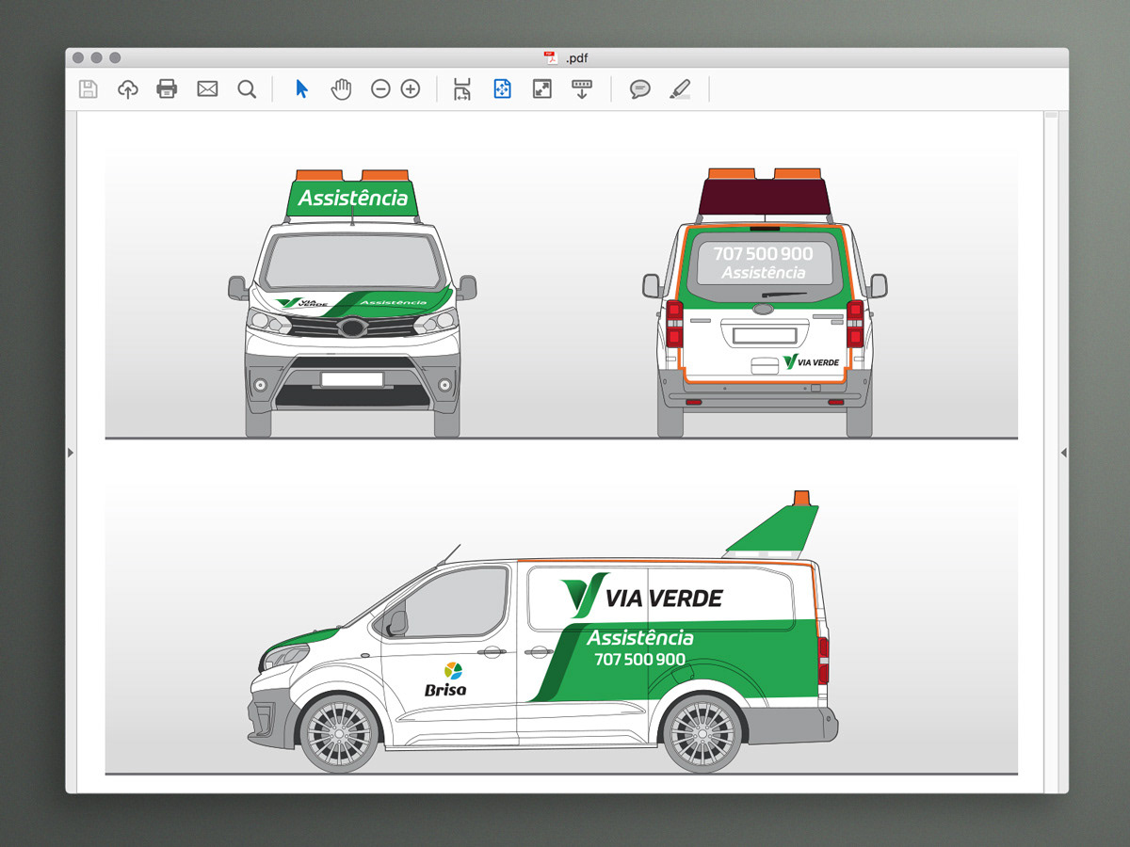This screenshot has width=1130, height=847.
Task: Click the keyboard download read mode icon
Action: [x=582, y=89]
